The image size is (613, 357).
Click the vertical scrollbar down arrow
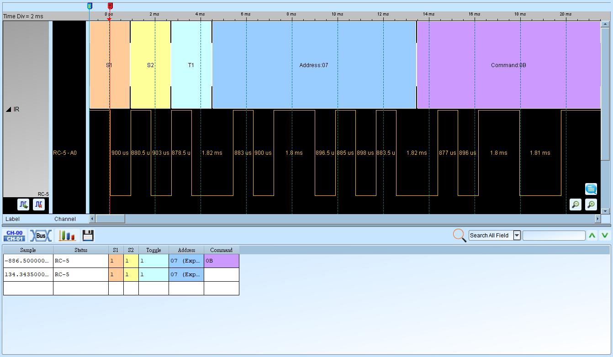point(606,211)
